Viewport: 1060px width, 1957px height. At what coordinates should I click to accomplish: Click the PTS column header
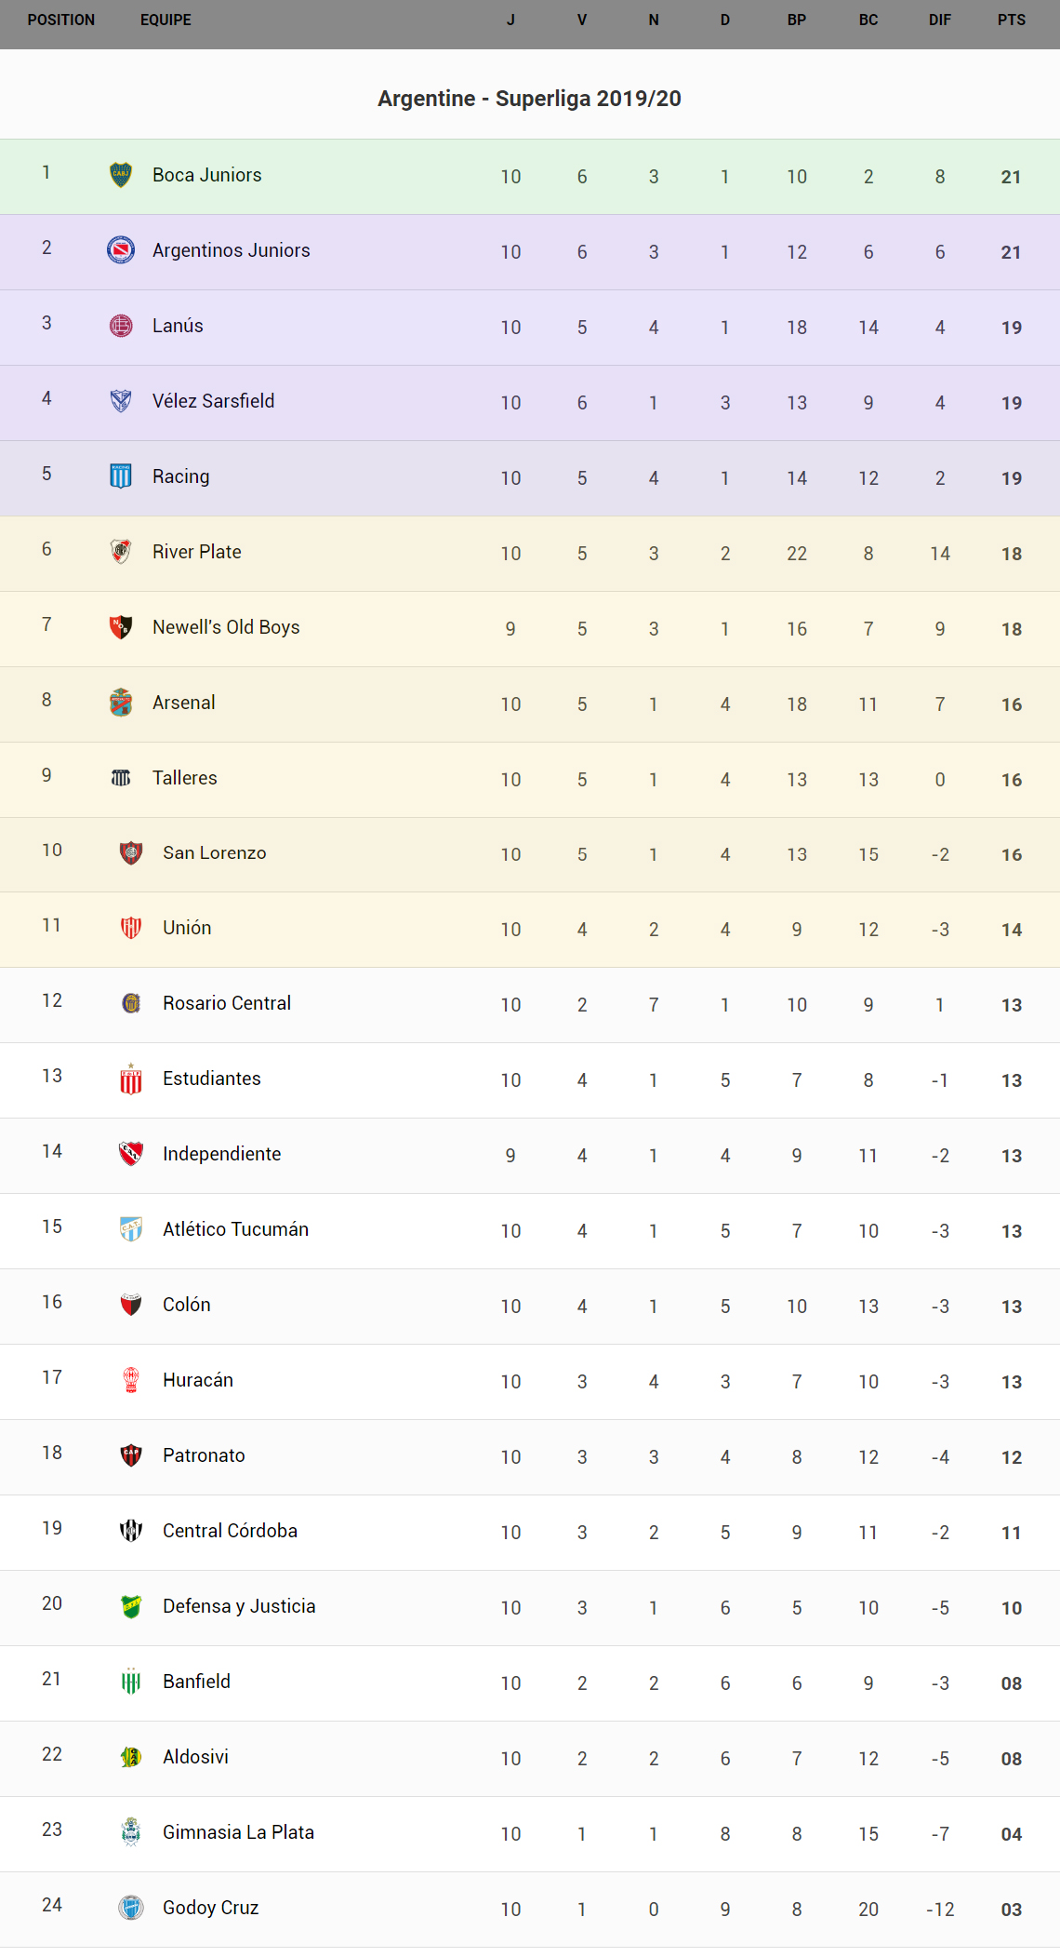tap(1011, 20)
